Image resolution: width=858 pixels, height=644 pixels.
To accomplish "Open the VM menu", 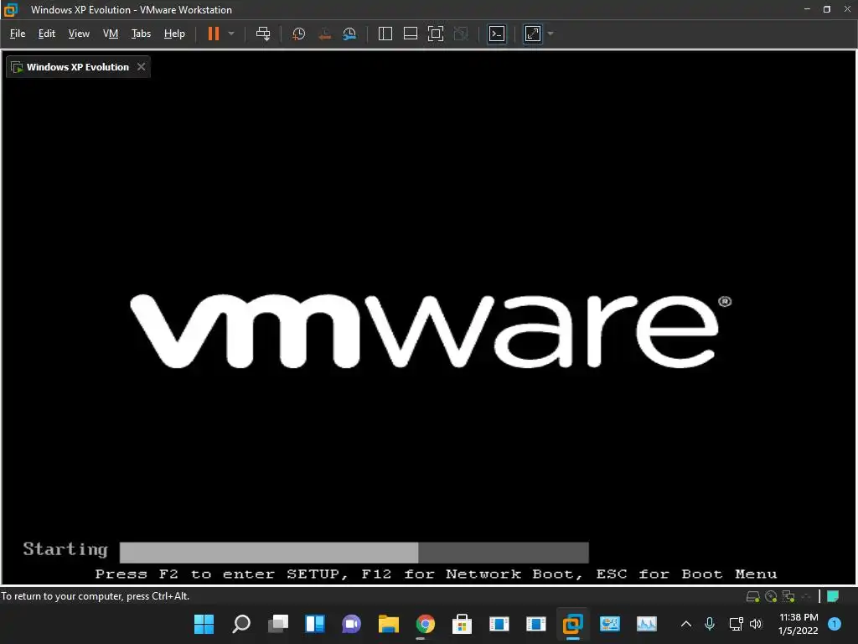I will click(111, 34).
